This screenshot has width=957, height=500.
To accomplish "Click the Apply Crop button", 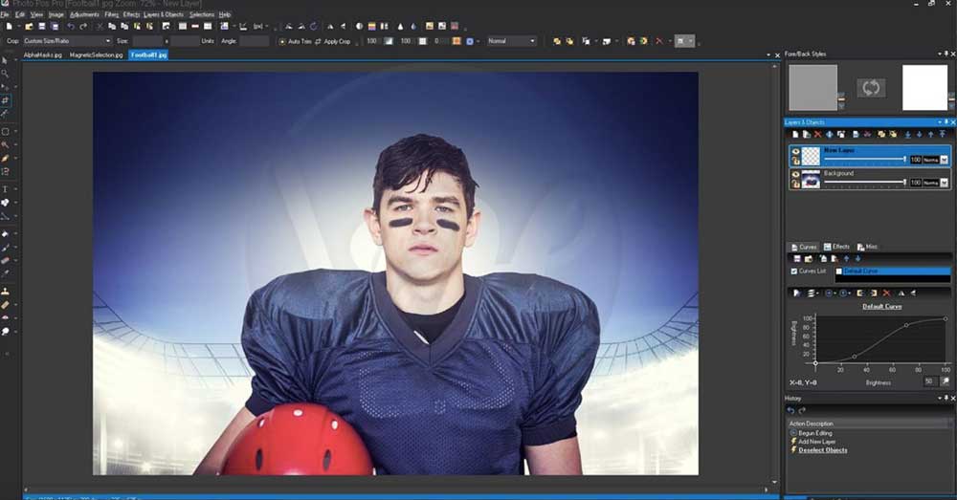I will (x=333, y=41).
